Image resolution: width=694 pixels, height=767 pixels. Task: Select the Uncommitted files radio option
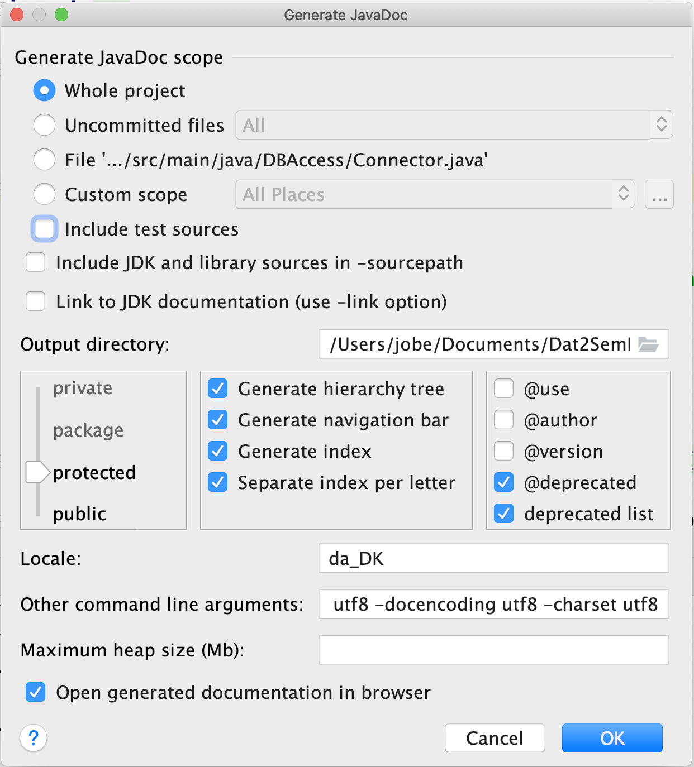[45, 125]
